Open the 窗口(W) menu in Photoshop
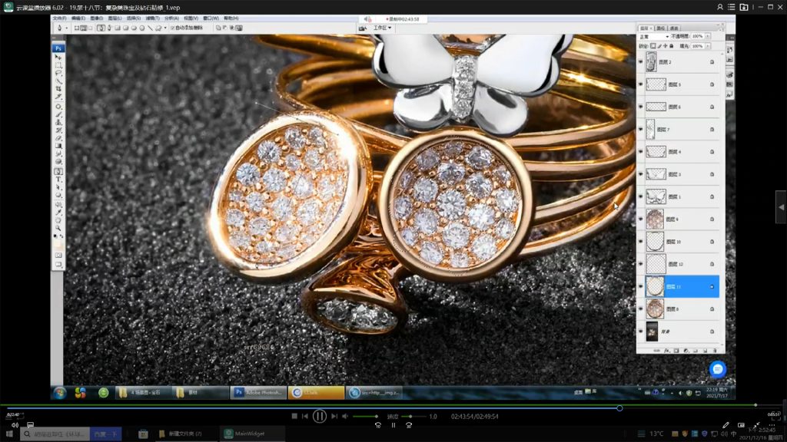The width and height of the screenshot is (787, 442). [x=211, y=18]
